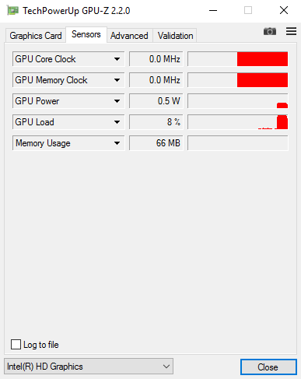The image size is (301, 379).
Task: Switch to the Graphics Card tab
Action: pyautogui.click(x=36, y=36)
